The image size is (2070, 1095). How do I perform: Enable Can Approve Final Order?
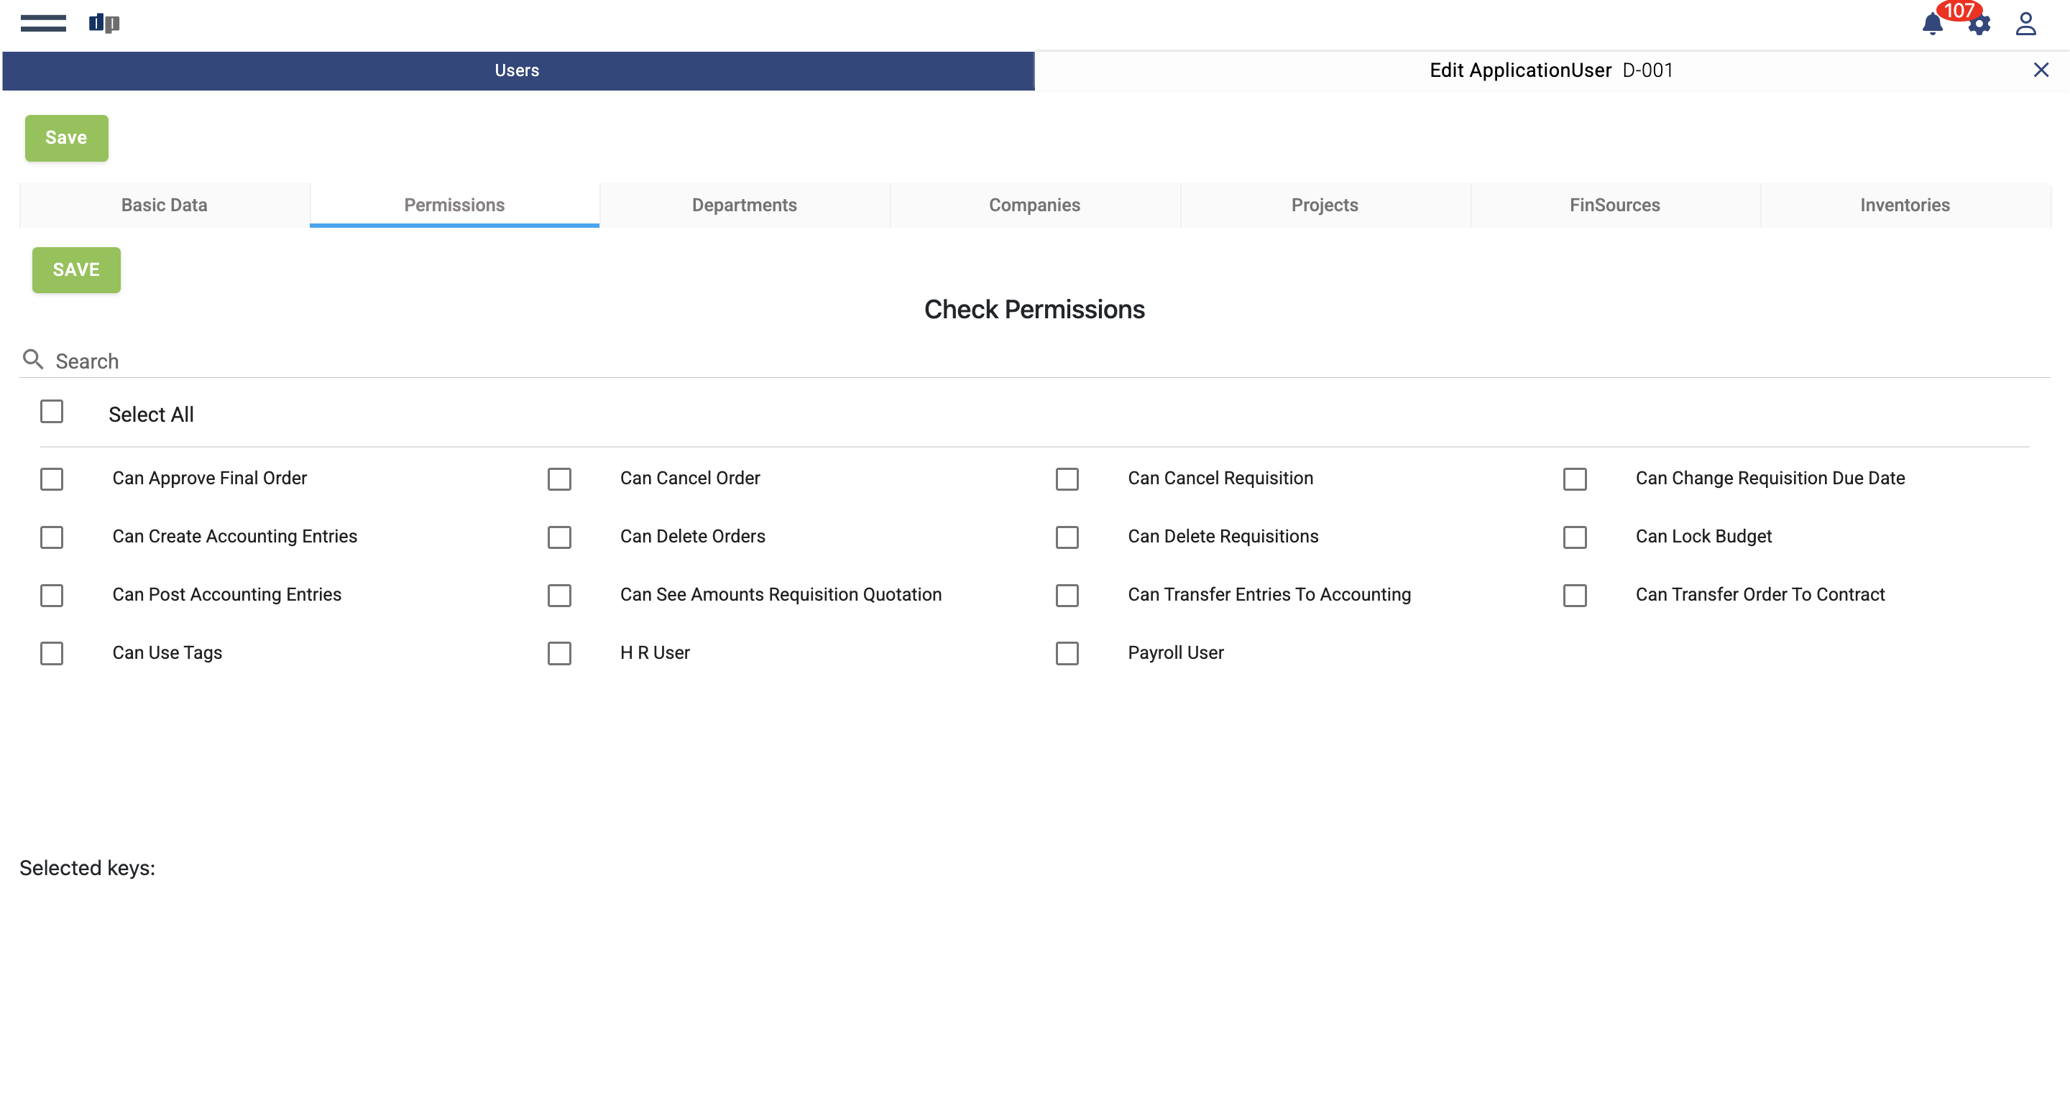[52, 480]
